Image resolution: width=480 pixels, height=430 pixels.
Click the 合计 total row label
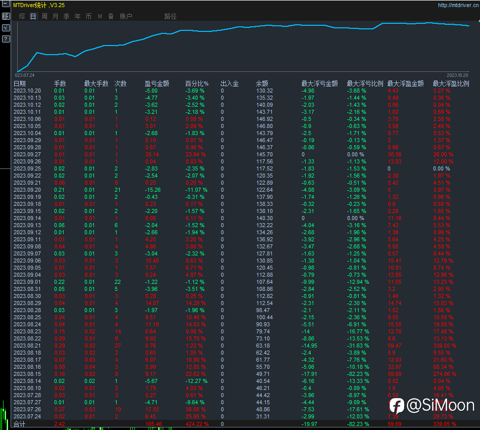click(x=19, y=424)
